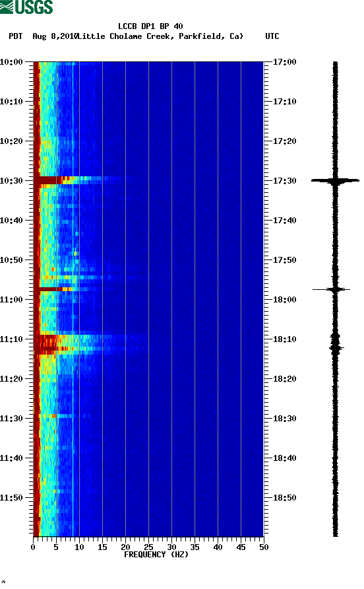Click the '11:30' PDT time label
Screen dimensions: 364x589
[x=11, y=419]
